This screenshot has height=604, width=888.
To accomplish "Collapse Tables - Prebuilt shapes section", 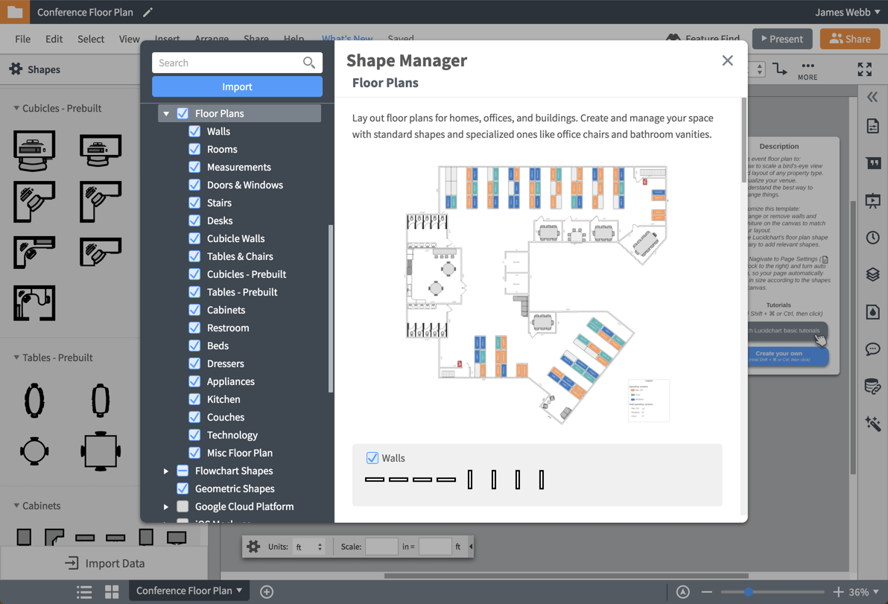I will [x=16, y=357].
